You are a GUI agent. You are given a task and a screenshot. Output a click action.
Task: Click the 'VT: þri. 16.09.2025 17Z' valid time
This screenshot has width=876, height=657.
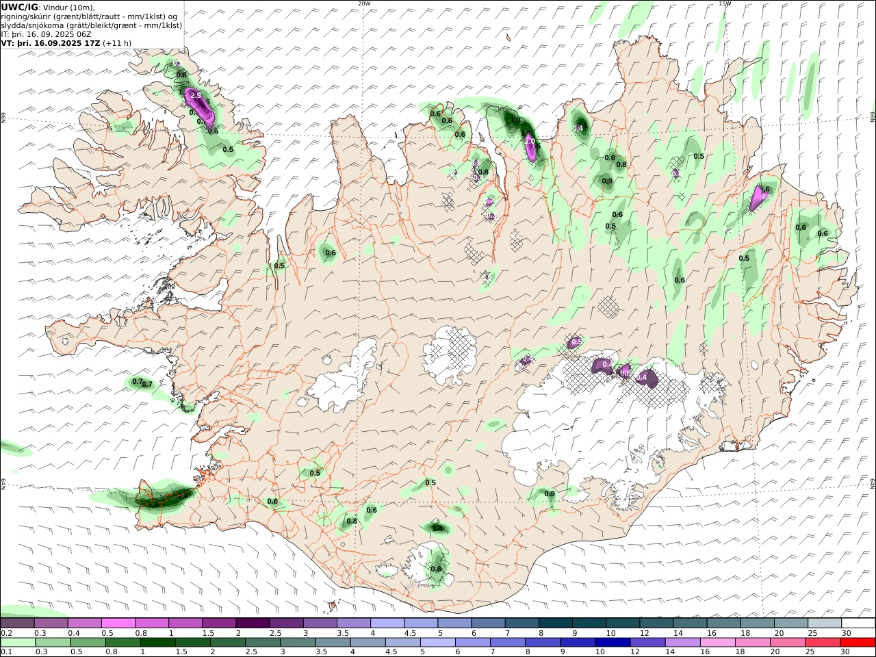click(51, 42)
